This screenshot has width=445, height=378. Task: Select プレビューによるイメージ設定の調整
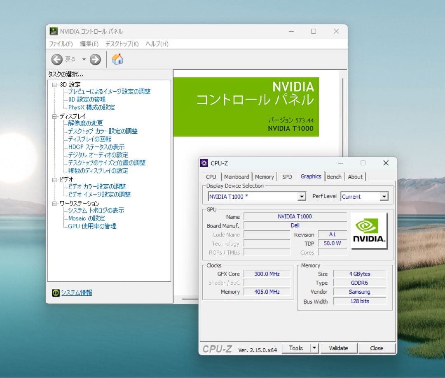[109, 92]
